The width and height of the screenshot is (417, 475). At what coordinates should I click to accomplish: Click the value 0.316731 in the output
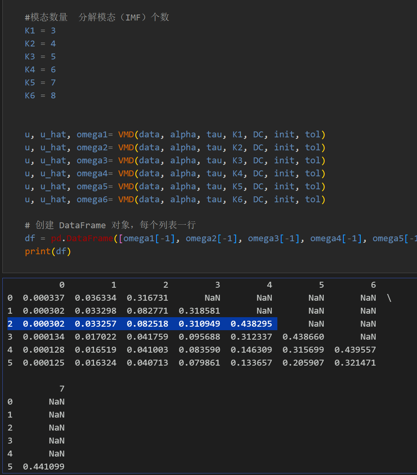click(x=148, y=298)
